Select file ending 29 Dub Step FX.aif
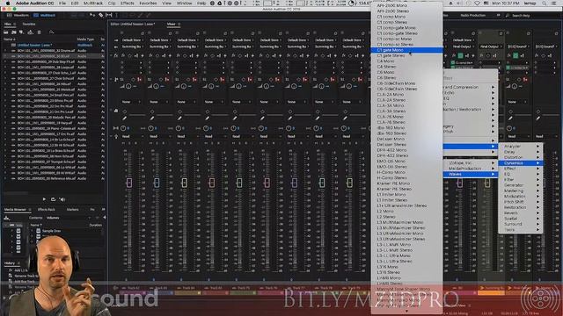 point(45,61)
